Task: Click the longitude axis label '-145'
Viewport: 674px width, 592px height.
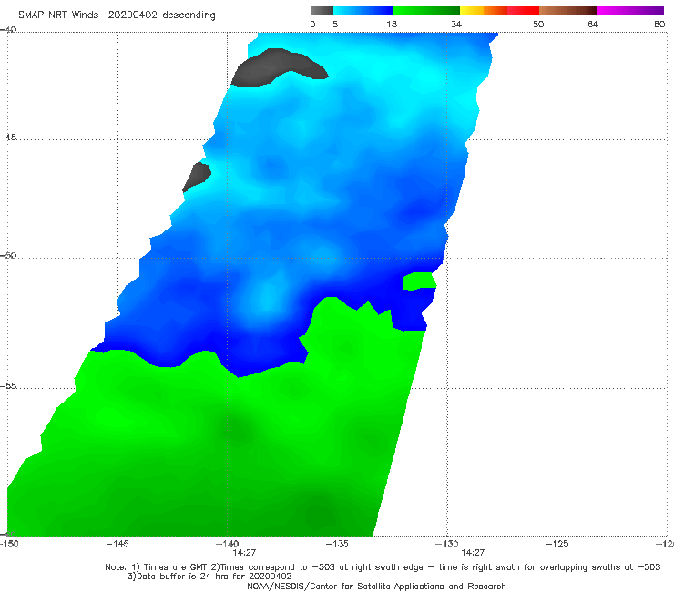Action: pyautogui.click(x=117, y=544)
